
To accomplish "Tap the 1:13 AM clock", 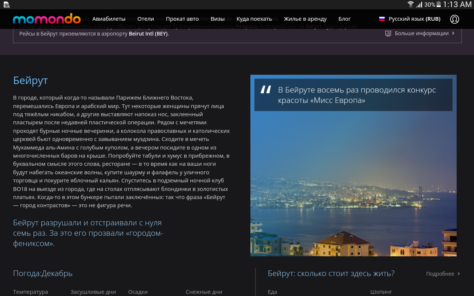I will pos(457,4).
